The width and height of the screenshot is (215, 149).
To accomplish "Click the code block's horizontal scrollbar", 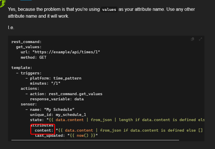I will [95, 140].
